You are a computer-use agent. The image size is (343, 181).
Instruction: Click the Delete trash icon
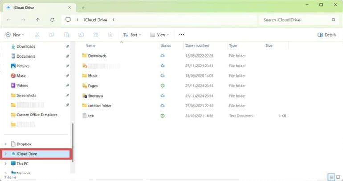pos(110,35)
